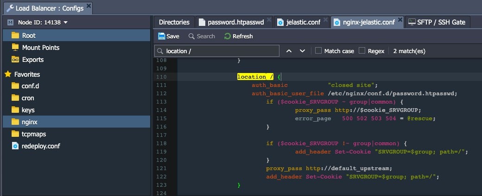The height and width of the screenshot is (196, 482).
Task: Click the Mount Points icon
Action: (15, 47)
